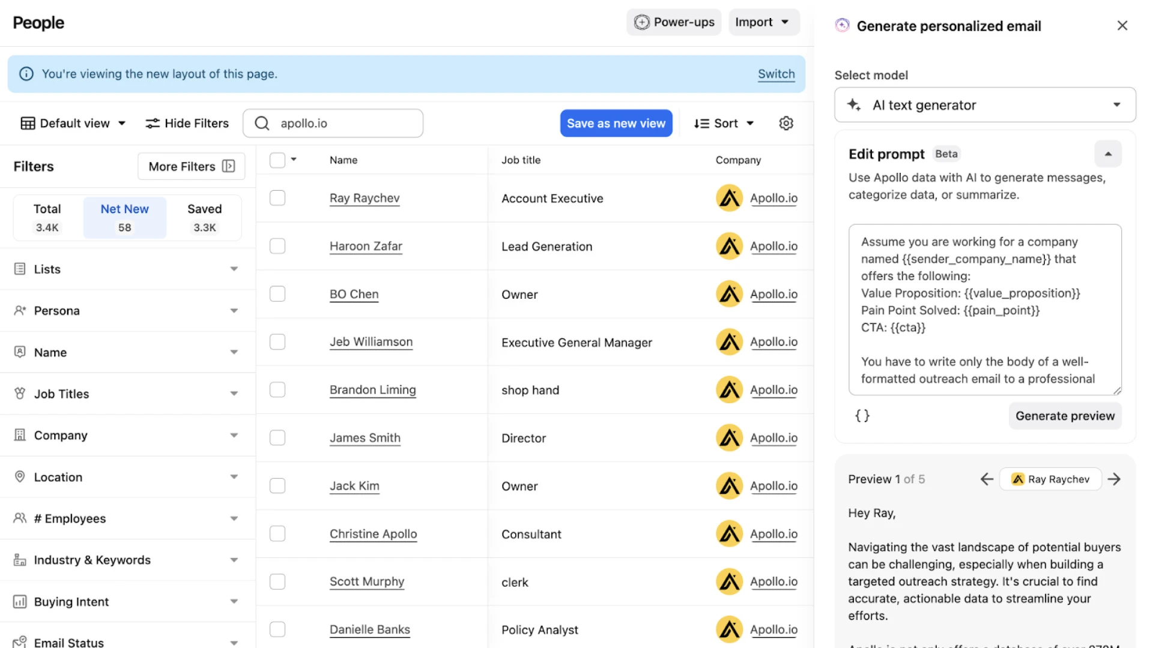Click the insert variable curly braces icon
Viewport: 1153px width, 648px height.
click(862, 416)
